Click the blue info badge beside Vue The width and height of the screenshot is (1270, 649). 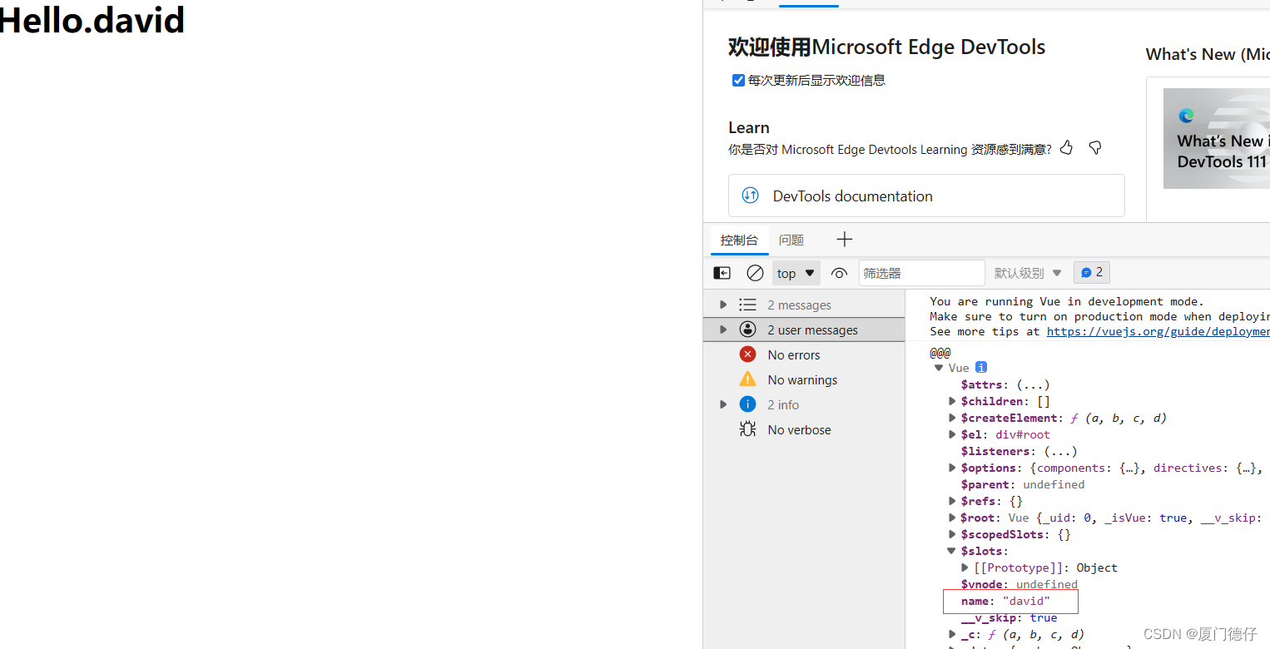[981, 367]
